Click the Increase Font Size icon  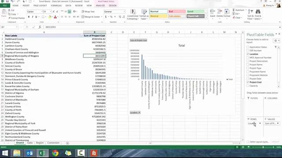click(x=54, y=12)
